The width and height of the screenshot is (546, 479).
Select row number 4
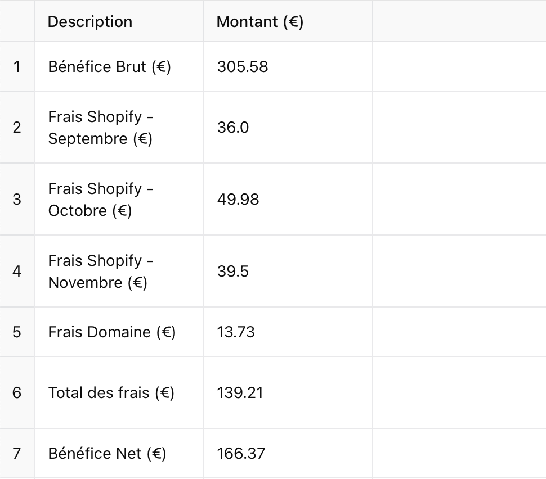coord(17,272)
